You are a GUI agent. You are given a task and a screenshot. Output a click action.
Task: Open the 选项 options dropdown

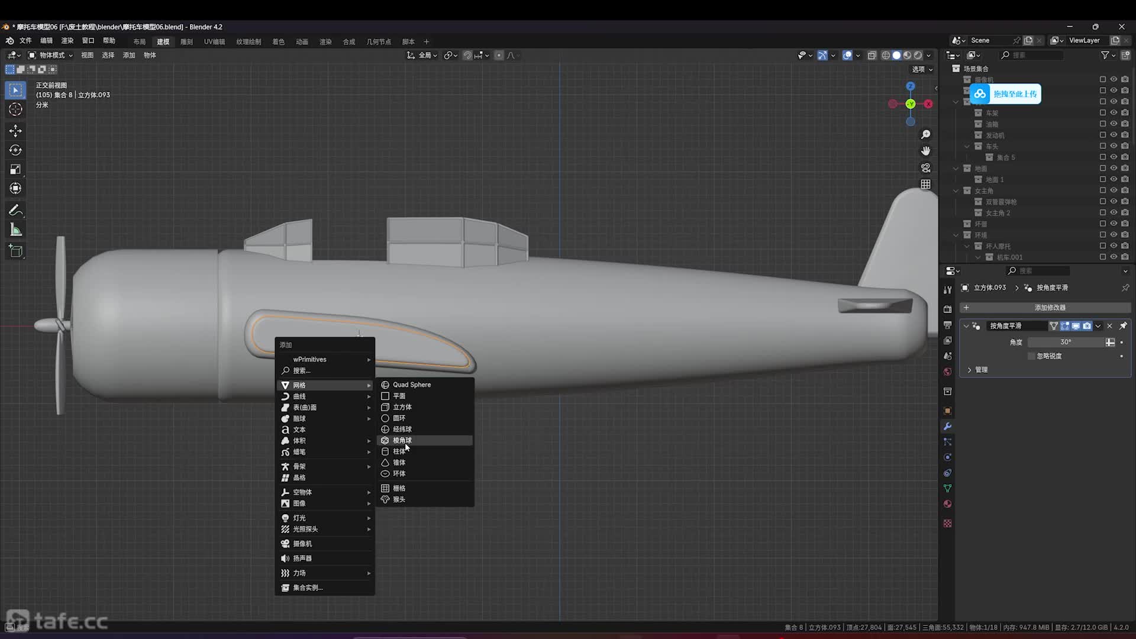coord(922,69)
